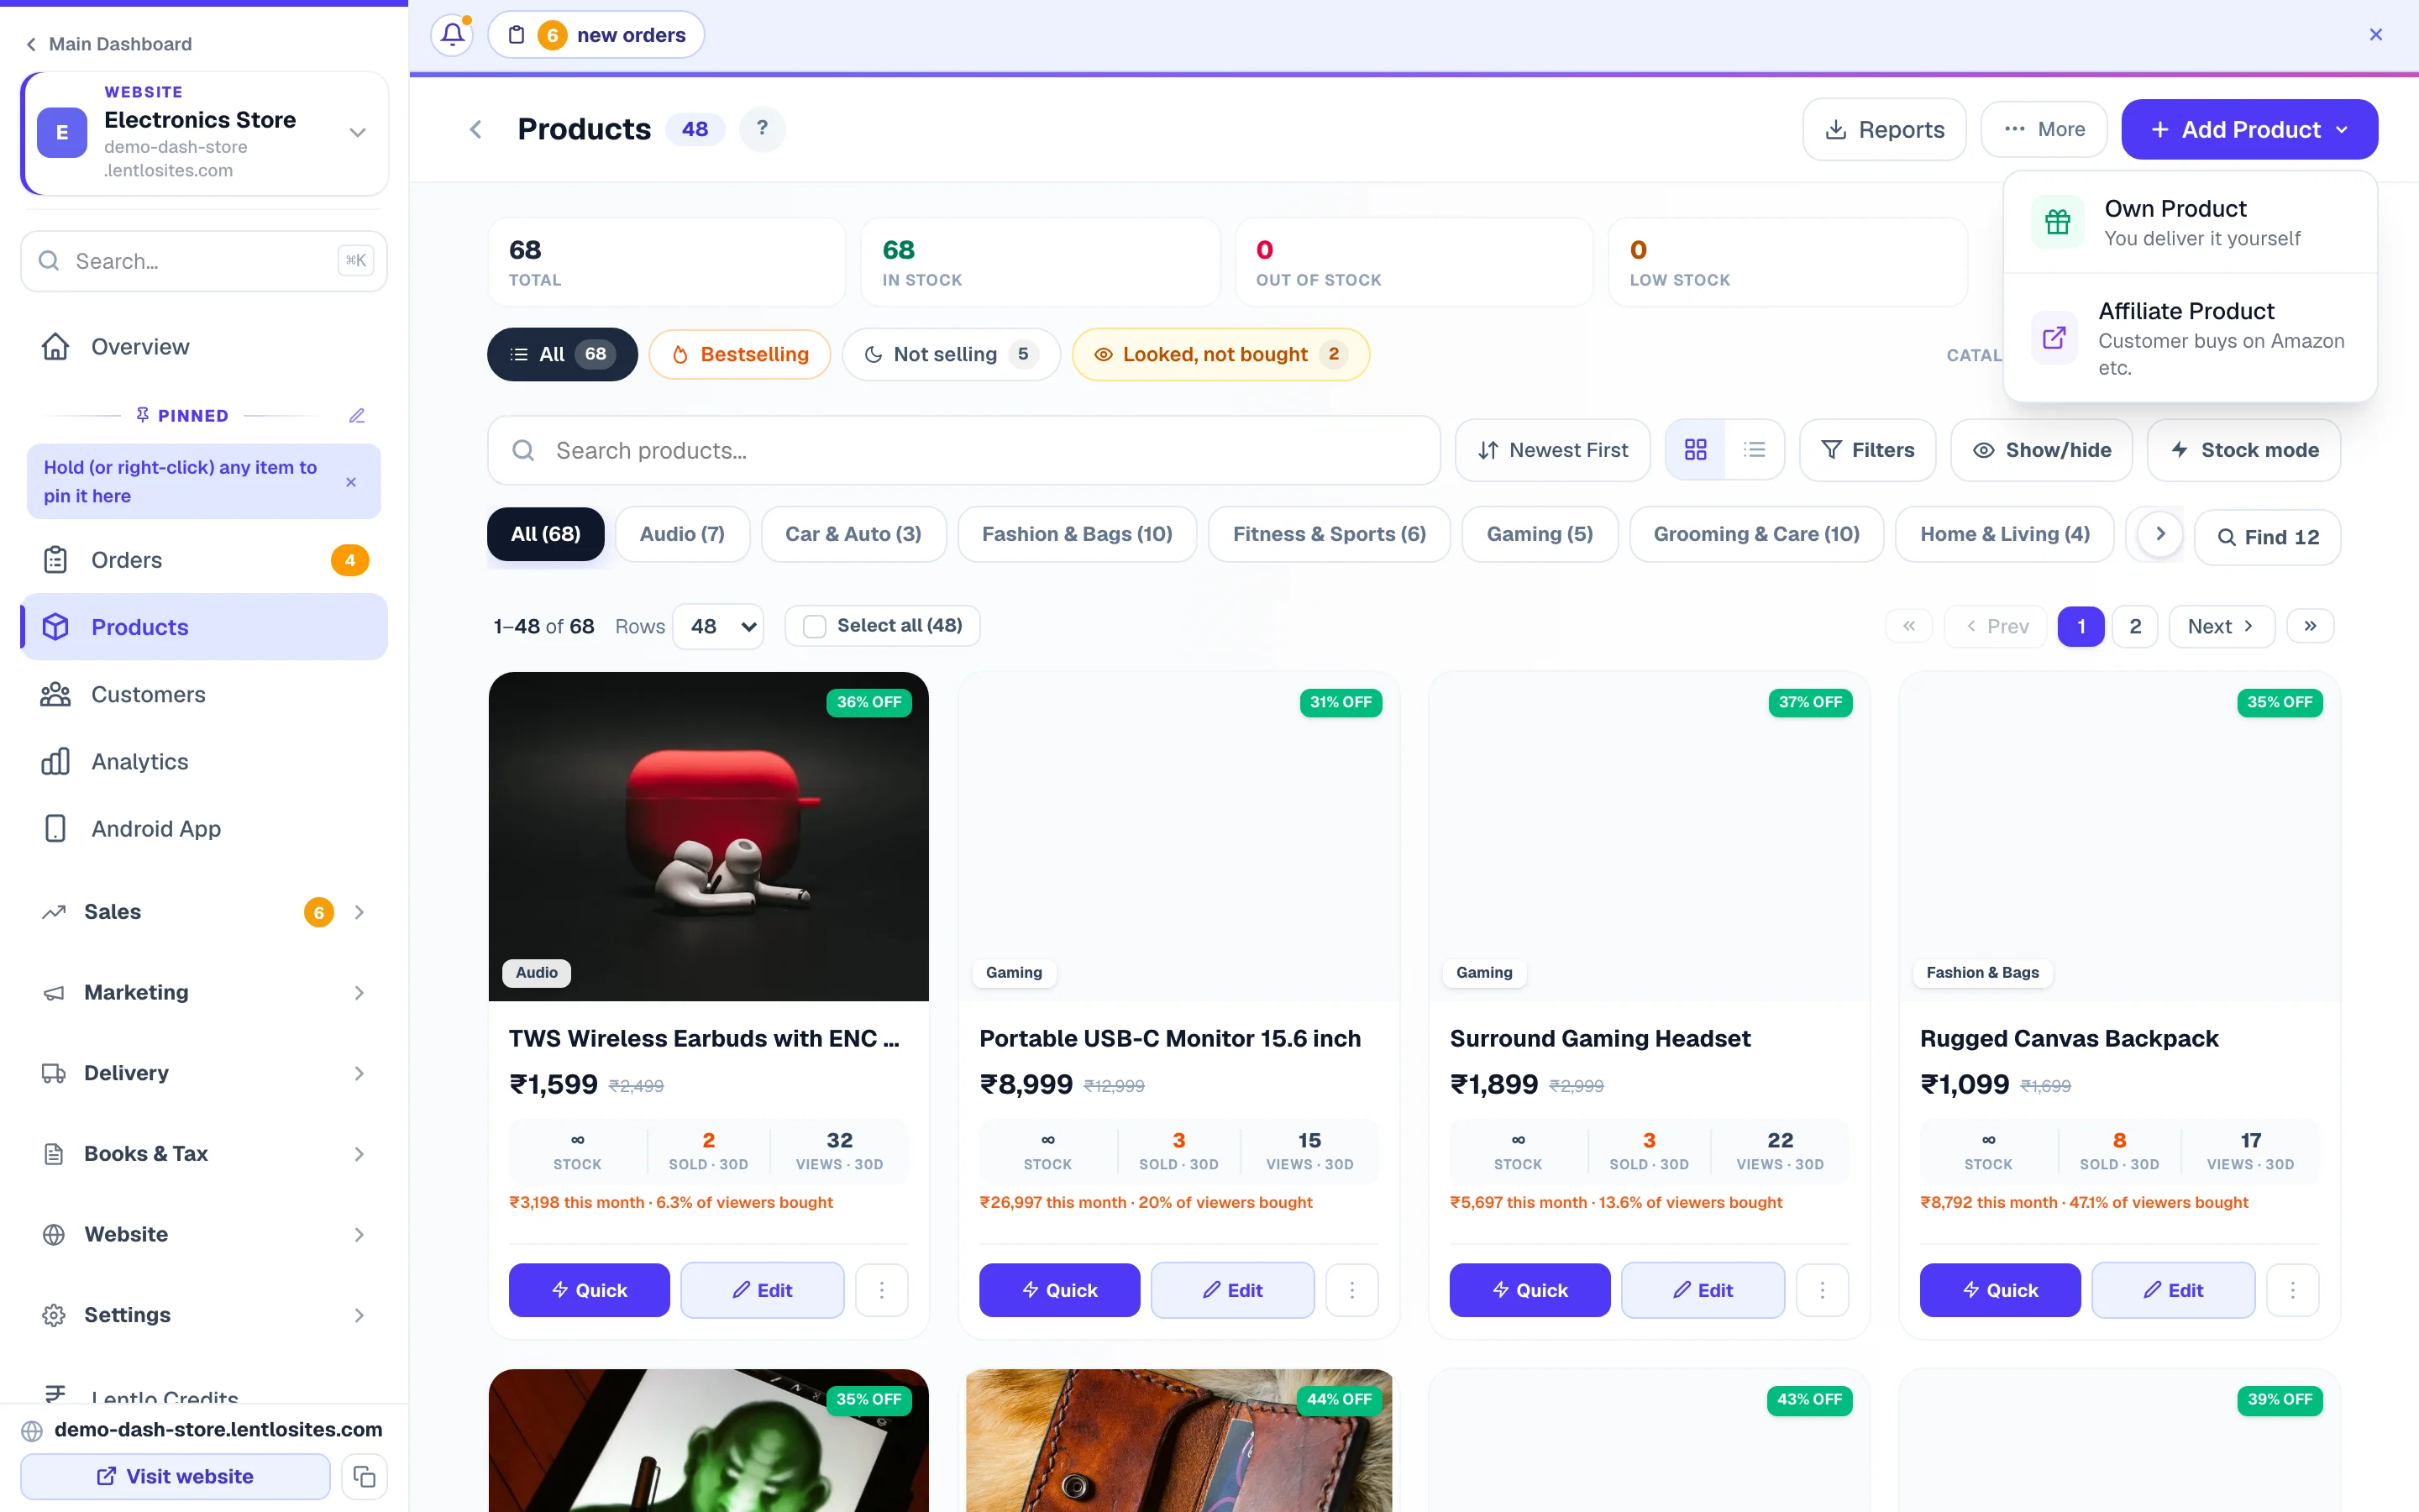The height and width of the screenshot is (1512, 2419).
Task: Open the notifications bell
Action: [452, 35]
